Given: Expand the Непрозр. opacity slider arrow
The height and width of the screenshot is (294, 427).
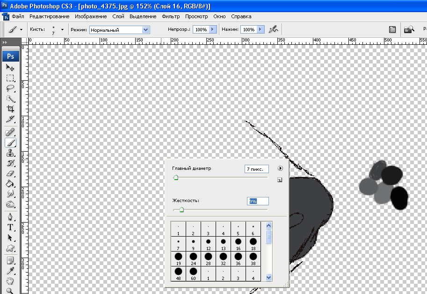Looking at the screenshot, I should tap(213, 29).
